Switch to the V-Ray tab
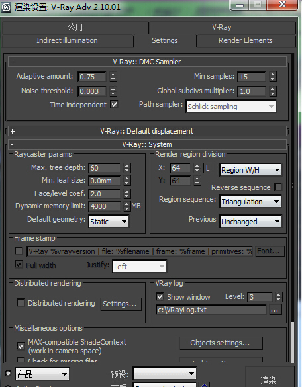Screen dimensions: 302x387 222,27
